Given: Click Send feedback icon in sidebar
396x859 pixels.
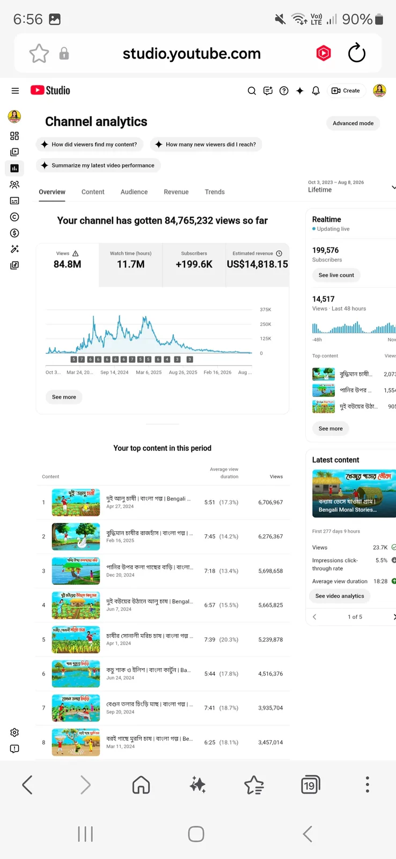Looking at the screenshot, I should 14,748.
